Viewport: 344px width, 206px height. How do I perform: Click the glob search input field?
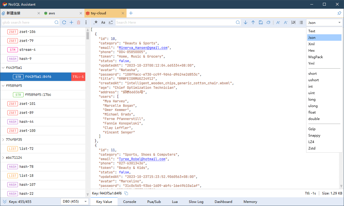tap(27, 22)
